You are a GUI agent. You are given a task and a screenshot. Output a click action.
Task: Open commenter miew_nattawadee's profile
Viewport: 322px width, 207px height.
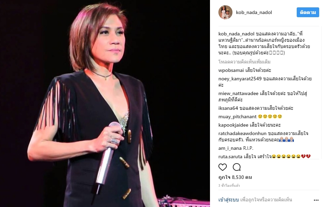point(238,94)
